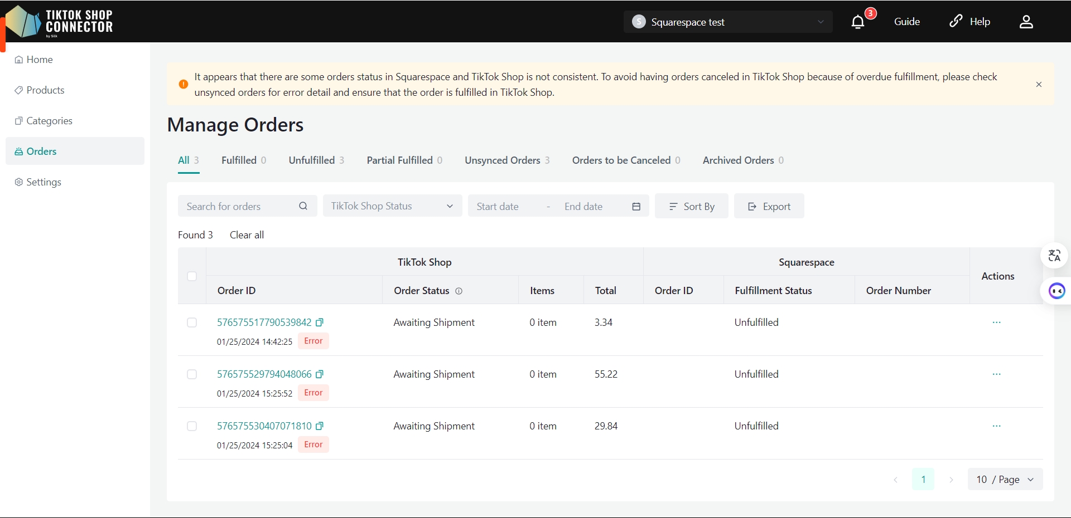The width and height of the screenshot is (1071, 518).
Task: Open actions menu for the 55.22 order
Action: click(x=997, y=374)
